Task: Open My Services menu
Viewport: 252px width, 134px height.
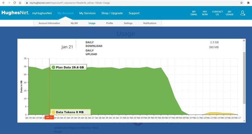Action: point(87,13)
